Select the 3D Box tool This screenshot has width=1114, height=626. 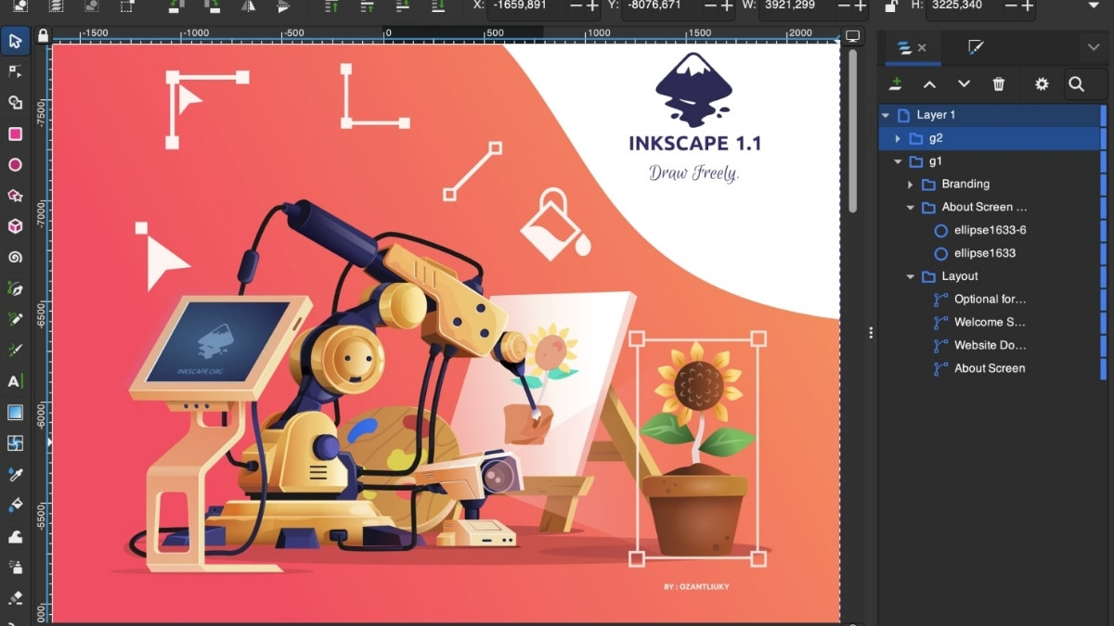click(15, 226)
